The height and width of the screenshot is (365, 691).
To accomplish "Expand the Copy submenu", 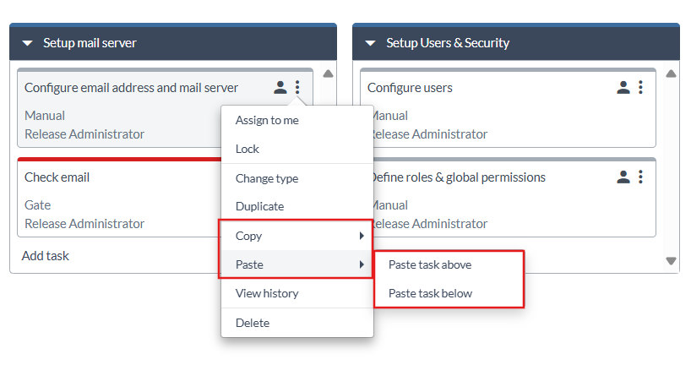I will pyautogui.click(x=296, y=236).
